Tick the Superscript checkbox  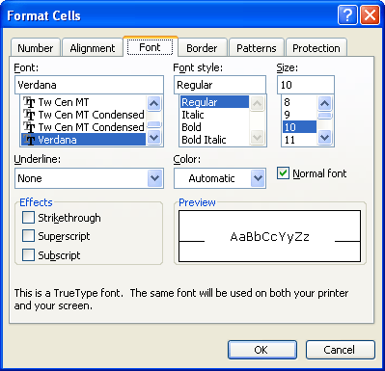pos(28,236)
